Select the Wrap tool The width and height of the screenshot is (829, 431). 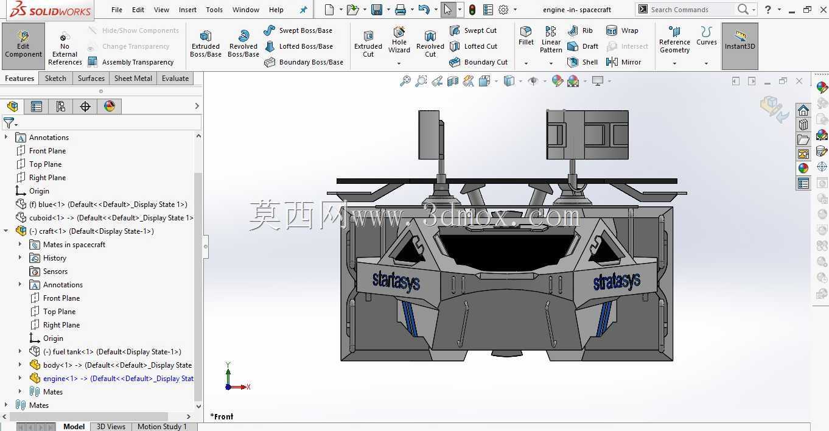click(x=622, y=30)
